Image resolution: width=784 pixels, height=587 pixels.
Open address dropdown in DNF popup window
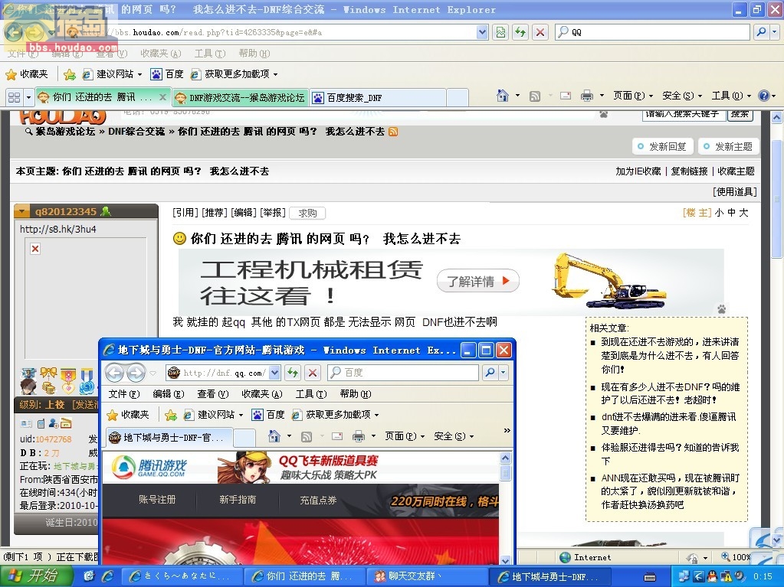click(274, 373)
